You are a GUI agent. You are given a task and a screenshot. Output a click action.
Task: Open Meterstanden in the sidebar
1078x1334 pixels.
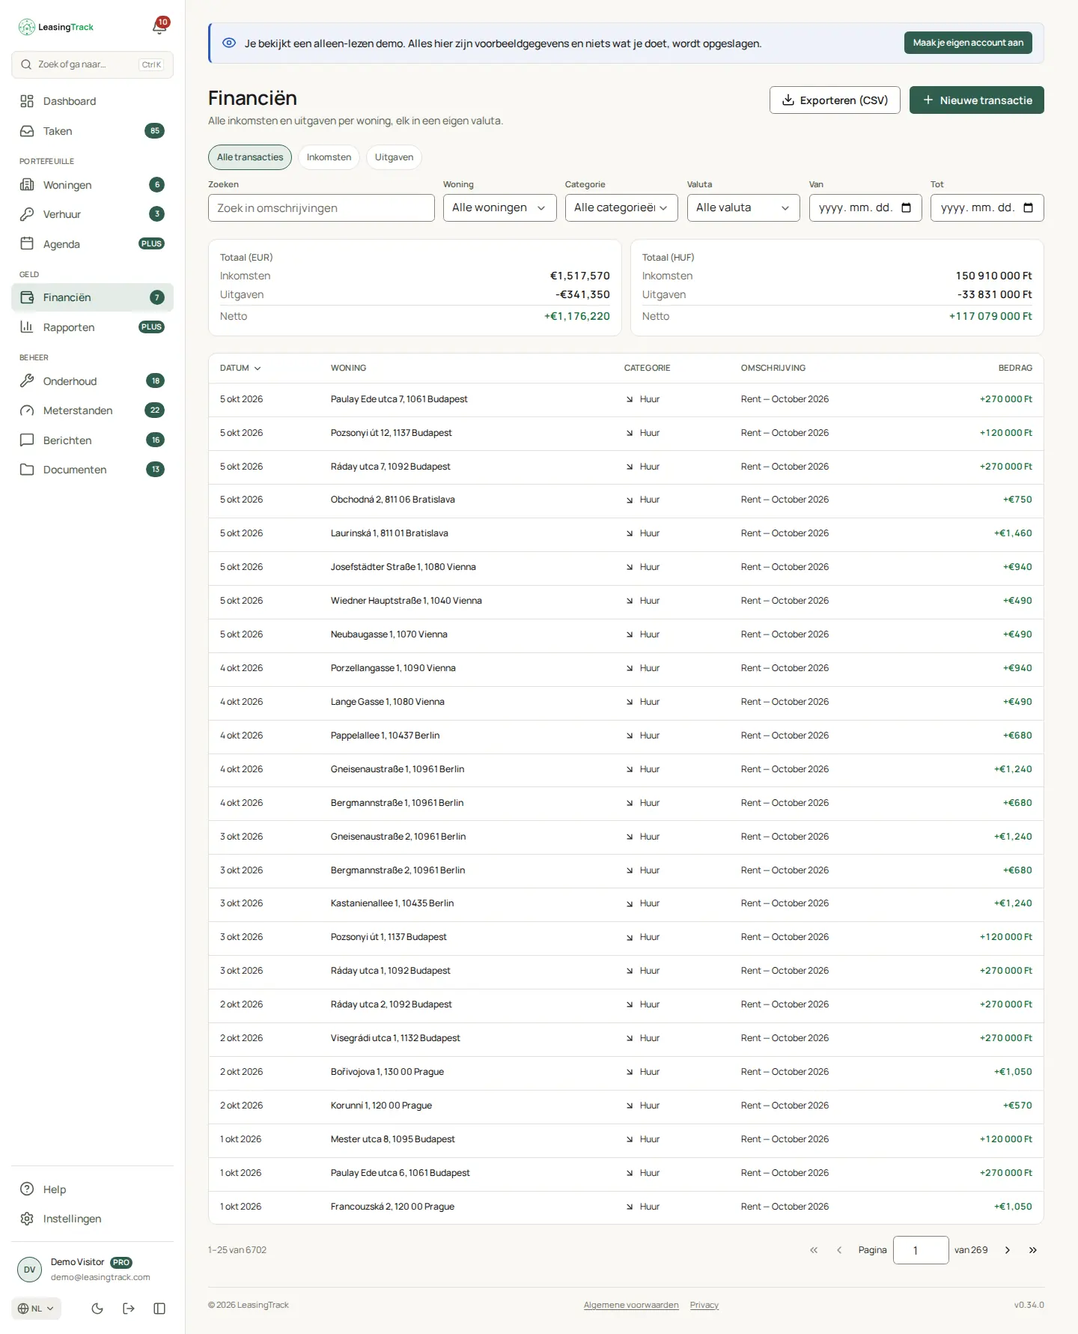[92, 410]
